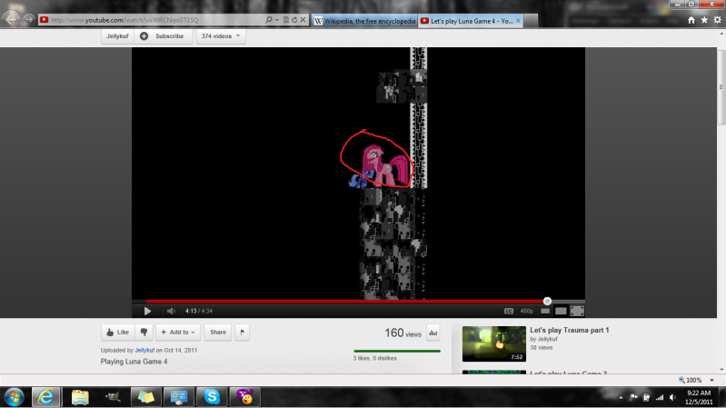Dislike the video with the thumbs-down icon

pyautogui.click(x=144, y=333)
